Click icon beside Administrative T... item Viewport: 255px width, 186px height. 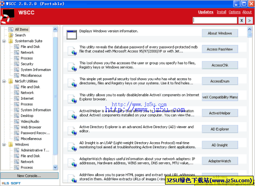coord(16,150)
